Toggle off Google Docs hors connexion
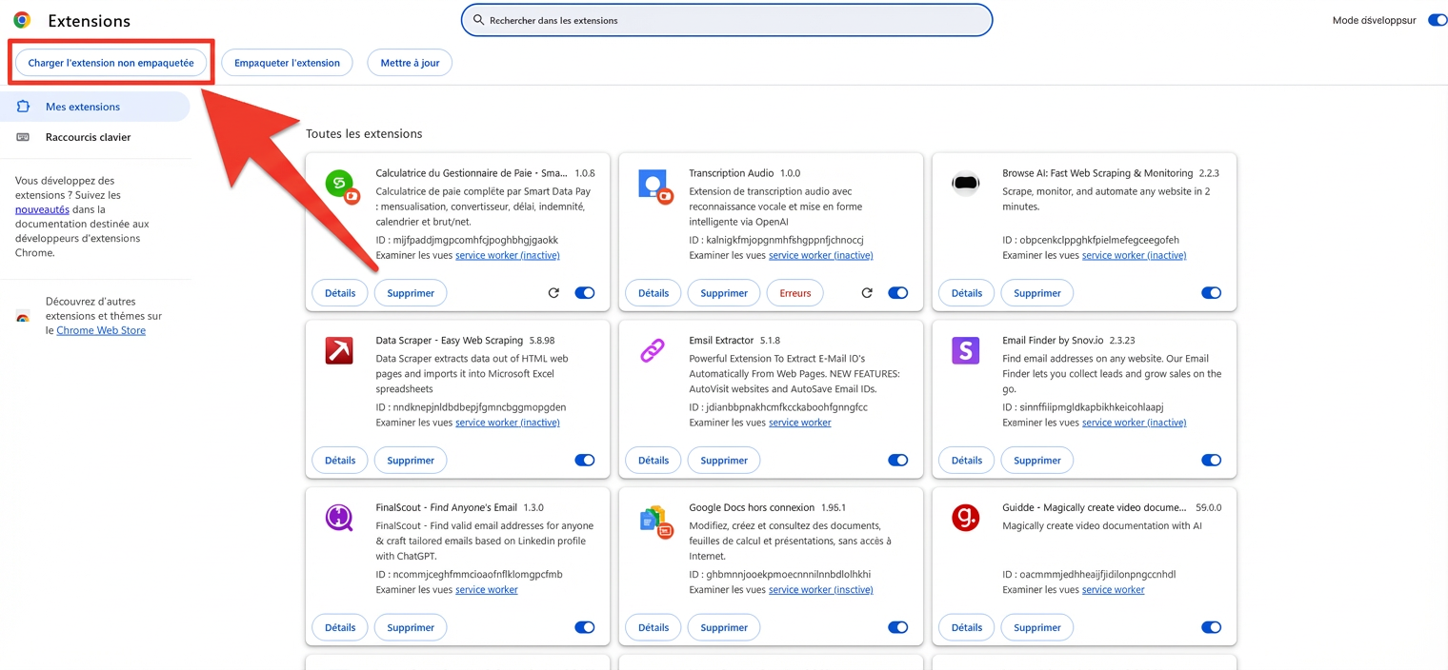 [897, 627]
